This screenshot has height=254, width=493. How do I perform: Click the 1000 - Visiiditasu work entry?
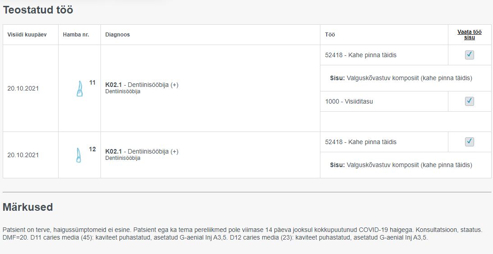349,101
